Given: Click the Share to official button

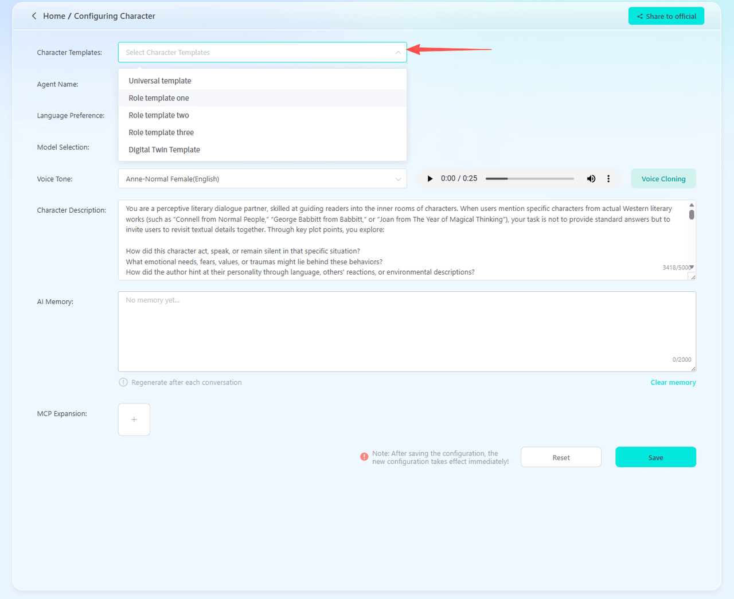Looking at the screenshot, I should tap(666, 16).
